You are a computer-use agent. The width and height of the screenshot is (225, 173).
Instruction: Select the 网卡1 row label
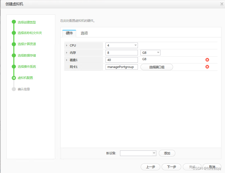(x=74, y=67)
